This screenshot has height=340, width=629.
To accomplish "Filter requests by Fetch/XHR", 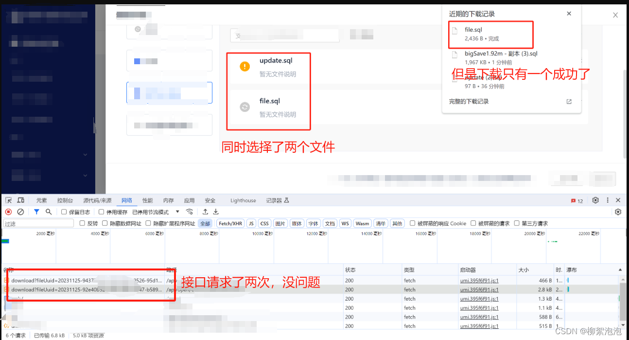I will tap(230, 224).
